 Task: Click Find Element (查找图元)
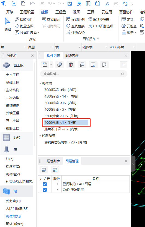[x=51, y=19]
